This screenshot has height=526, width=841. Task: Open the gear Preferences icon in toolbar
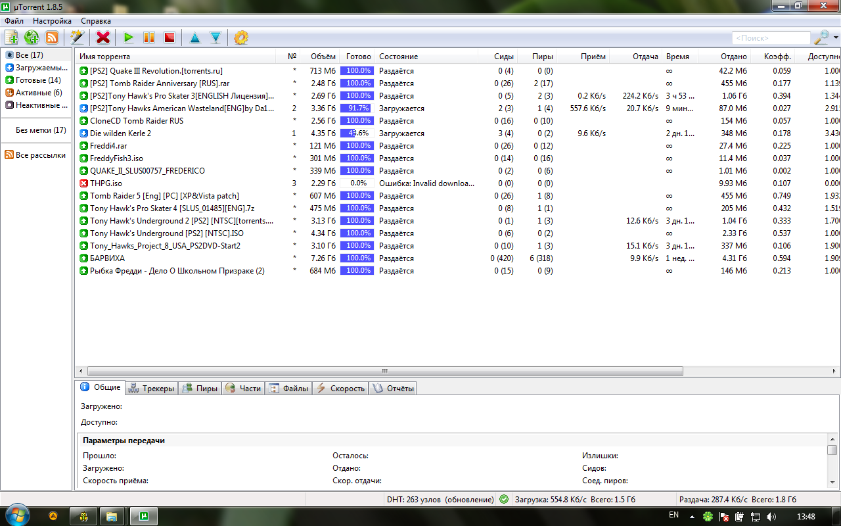(x=241, y=37)
